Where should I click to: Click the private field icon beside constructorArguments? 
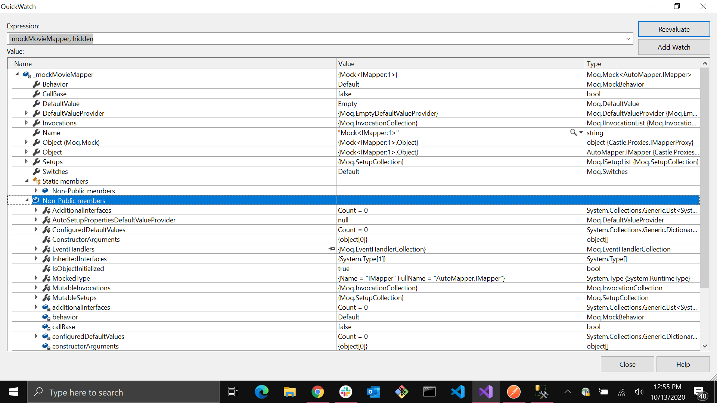tap(46, 346)
